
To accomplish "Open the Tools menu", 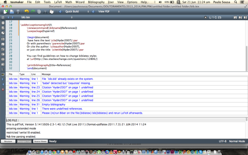I will point(47,2).
